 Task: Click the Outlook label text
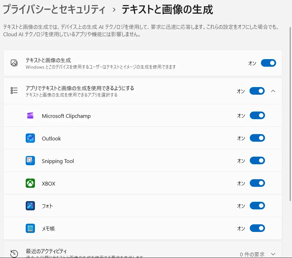pos(51,139)
